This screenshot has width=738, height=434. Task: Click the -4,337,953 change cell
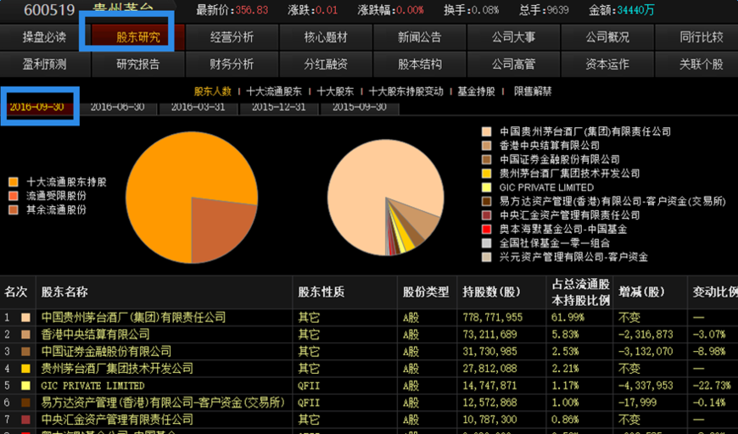pos(646,386)
